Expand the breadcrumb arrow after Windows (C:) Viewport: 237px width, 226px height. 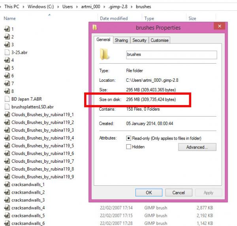(58, 7)
